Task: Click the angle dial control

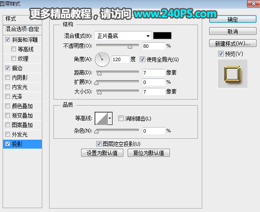Action: coord(102,59)
